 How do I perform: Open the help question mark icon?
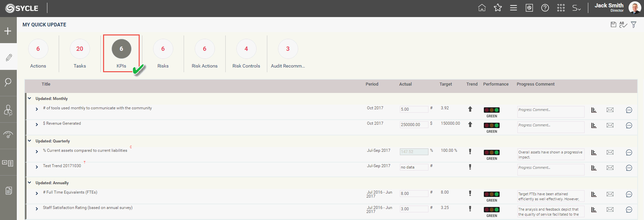[545, 8]
